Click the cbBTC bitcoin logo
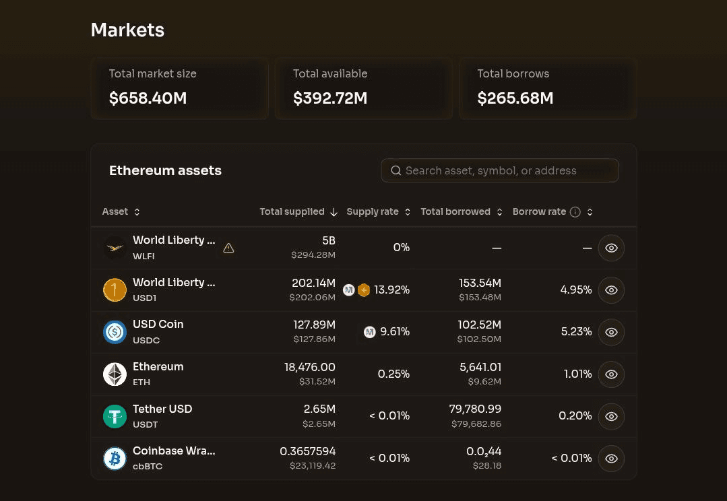The image size is (727, 501). pyautogui.click(x=115, y=459)
